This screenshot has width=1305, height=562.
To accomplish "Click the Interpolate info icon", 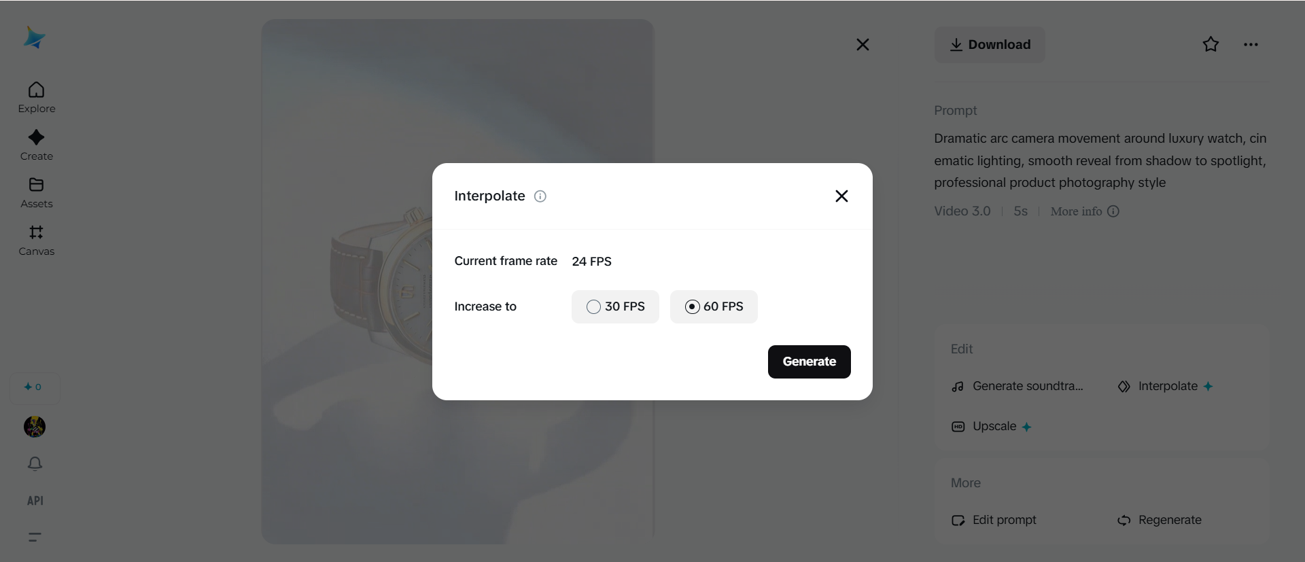I will point(540,196).
